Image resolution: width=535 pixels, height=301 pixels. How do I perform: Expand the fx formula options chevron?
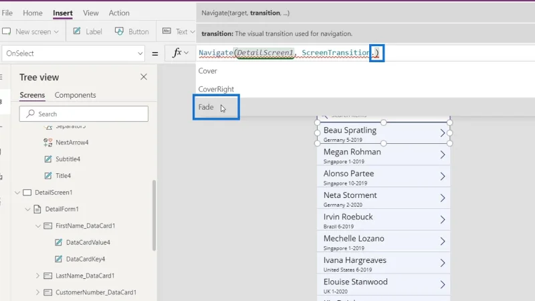(187, 53)
